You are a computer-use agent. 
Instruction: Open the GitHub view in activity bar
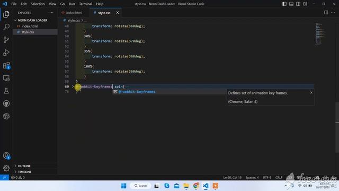click(x=6, y=103)
